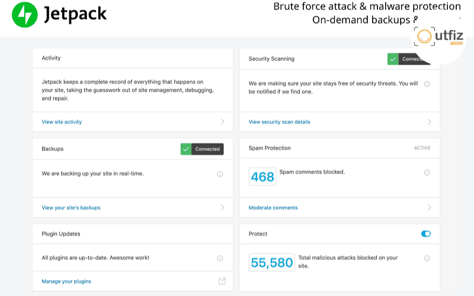Screen dimensions: 474x296
Task: Click the 55,580 attacks blocked counter
Action: [x=272, y=262]
